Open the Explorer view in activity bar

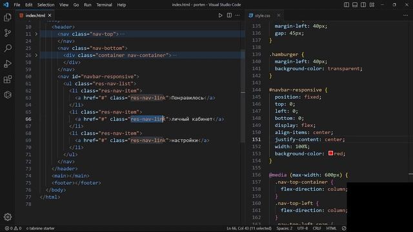pos(8,17)
